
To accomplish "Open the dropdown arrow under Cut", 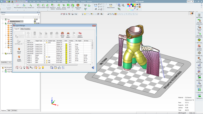I will pyautogui.click(x=73, y=10).
